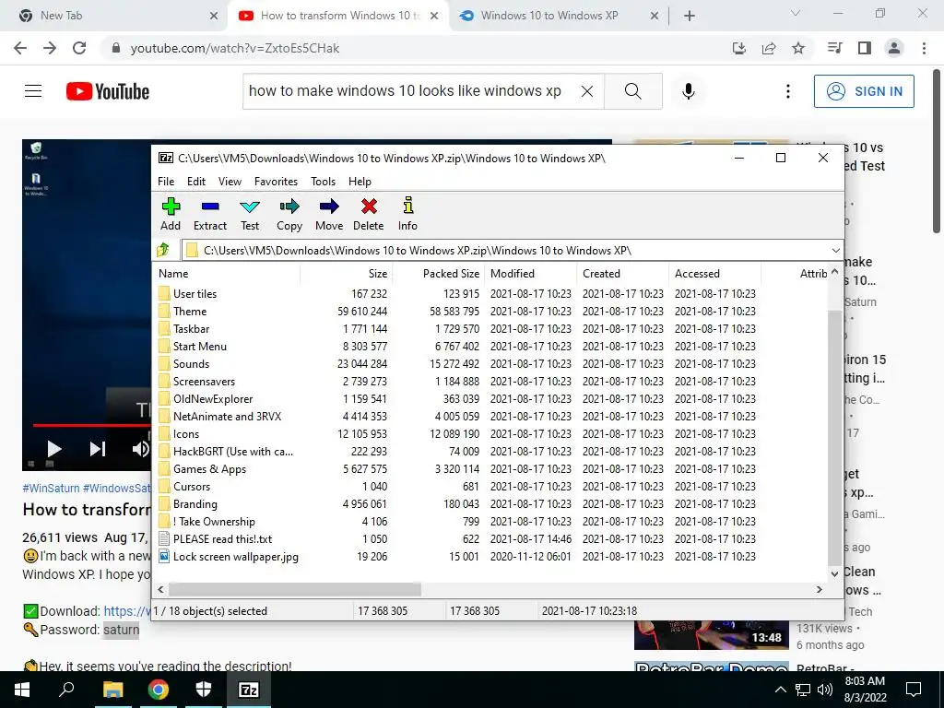Bookmark this page with the star icon
This screenshot has width=944, height=708.
tap(798, 48)
